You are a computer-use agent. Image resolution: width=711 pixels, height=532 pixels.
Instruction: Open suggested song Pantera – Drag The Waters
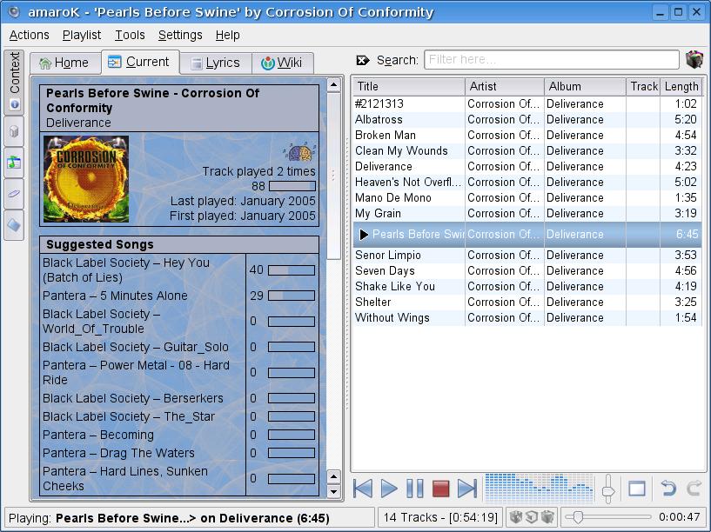tap(119, 453)
